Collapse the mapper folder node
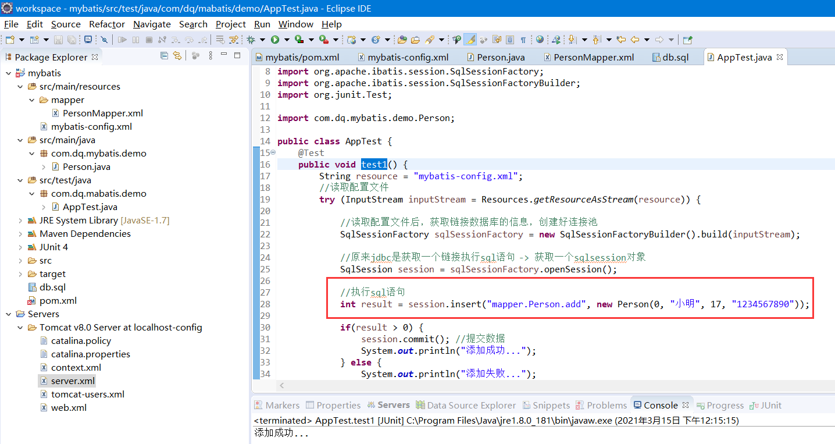Image resolution: width=835 pixels, height=444 pixels. 31,100
